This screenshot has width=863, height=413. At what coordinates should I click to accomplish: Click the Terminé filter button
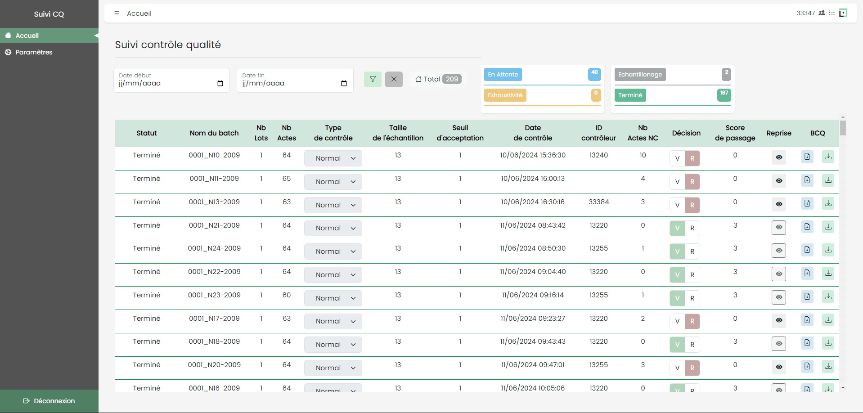(x=630, y=95)
